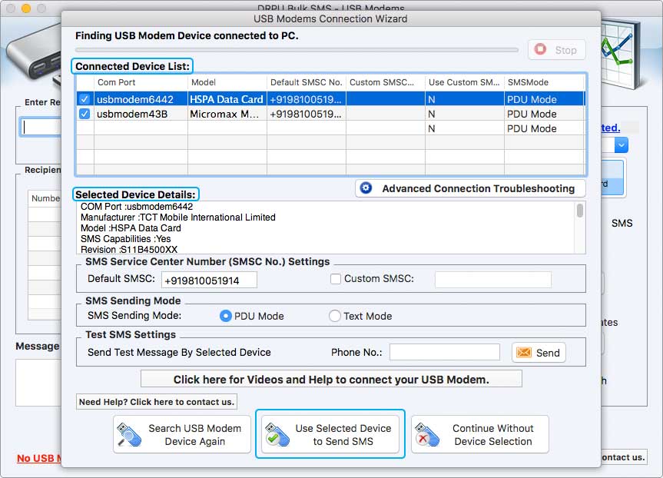This screenshot has height=478, width=663.
Task: Open Advanced Connection Troubleshooting
Action: [x=470, y=188]
